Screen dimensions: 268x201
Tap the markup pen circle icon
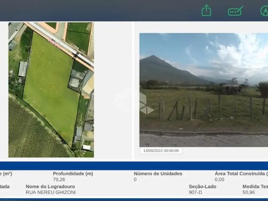[264, 11]
